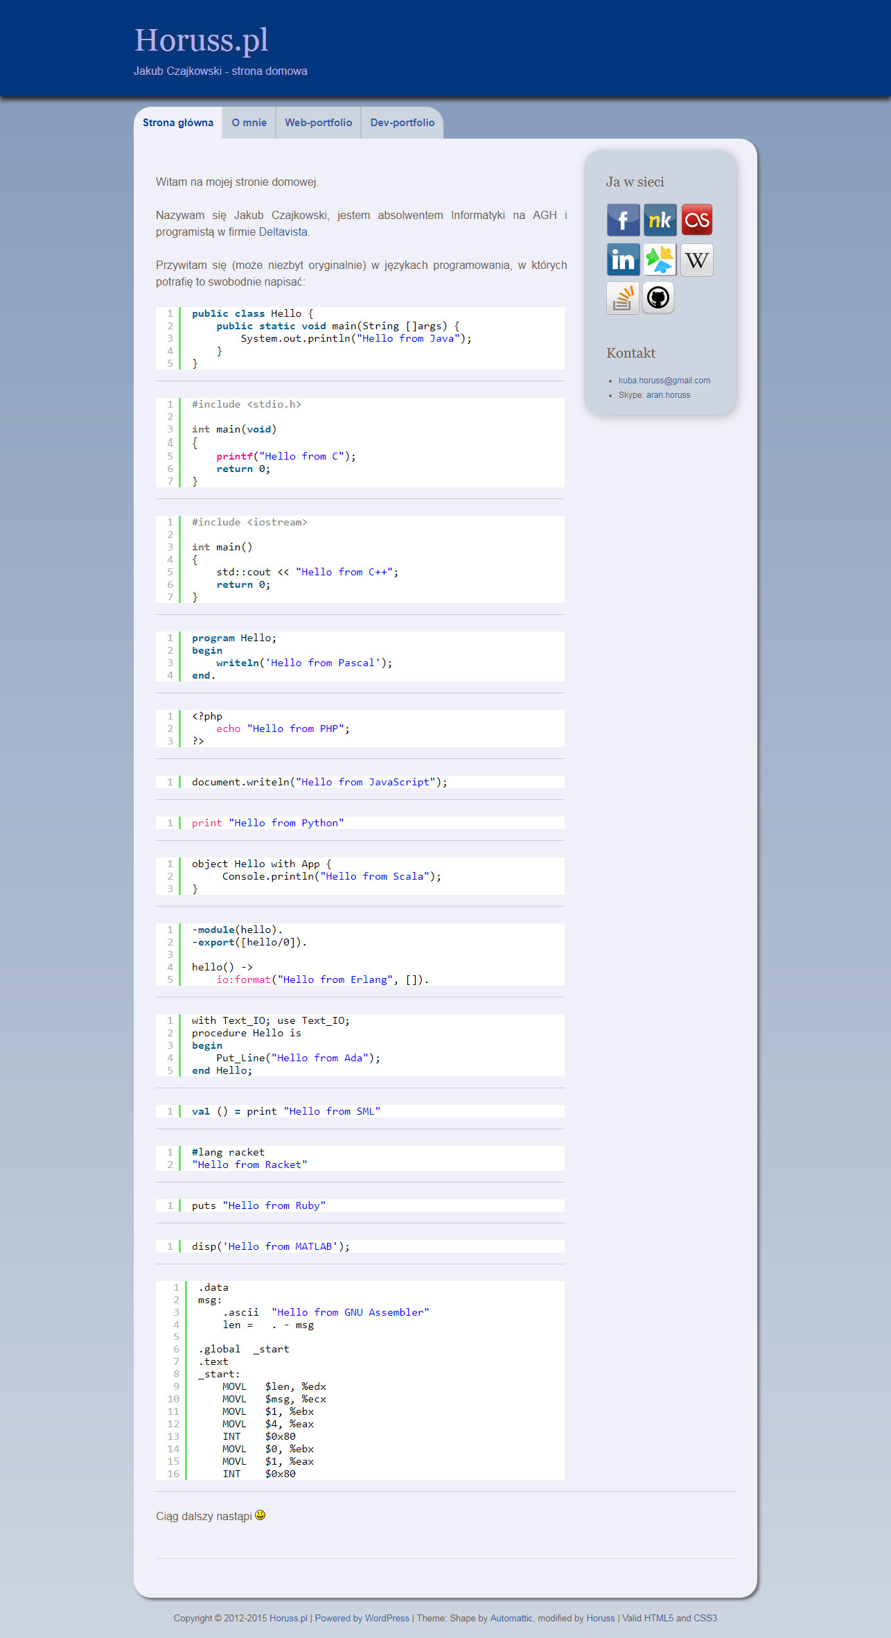Open the Stack Overflow profile icon
The height and width of the screenshot is (1638, 891).
(x=623, y=298)
